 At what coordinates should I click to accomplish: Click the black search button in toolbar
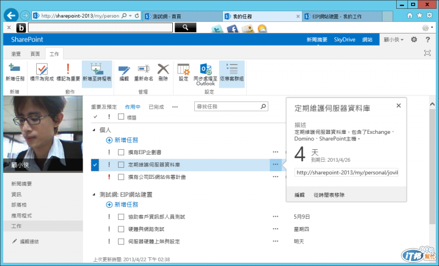click(185, 27)
